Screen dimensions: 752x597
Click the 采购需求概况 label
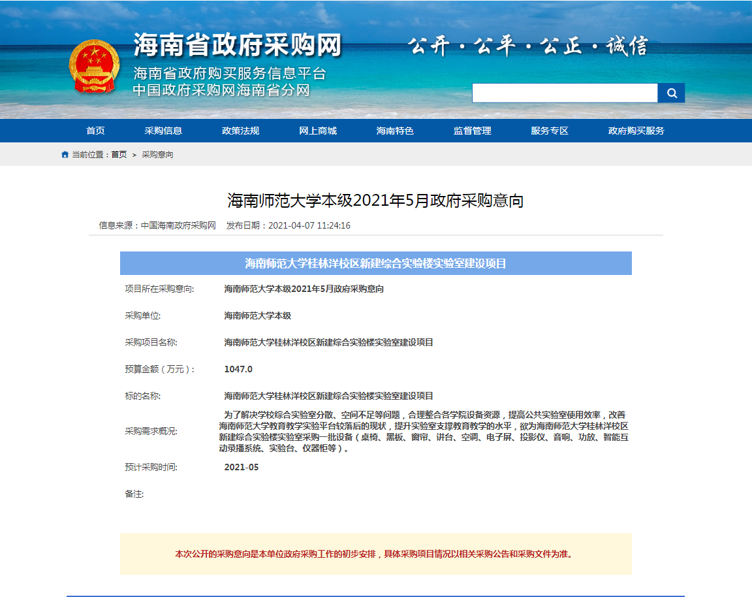click(x=151, y=431)
